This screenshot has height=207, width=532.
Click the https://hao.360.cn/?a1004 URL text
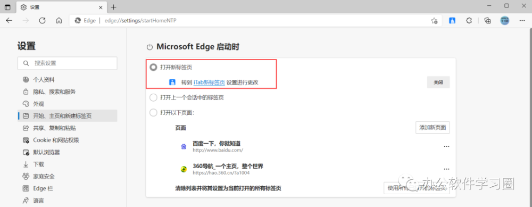[221, 173]
